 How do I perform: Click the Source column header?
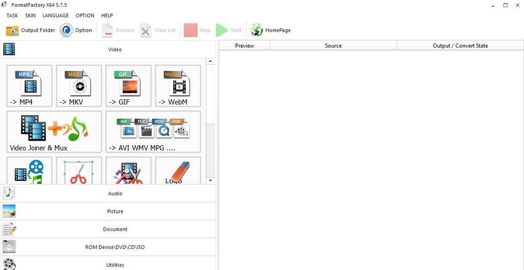[333, 46]
